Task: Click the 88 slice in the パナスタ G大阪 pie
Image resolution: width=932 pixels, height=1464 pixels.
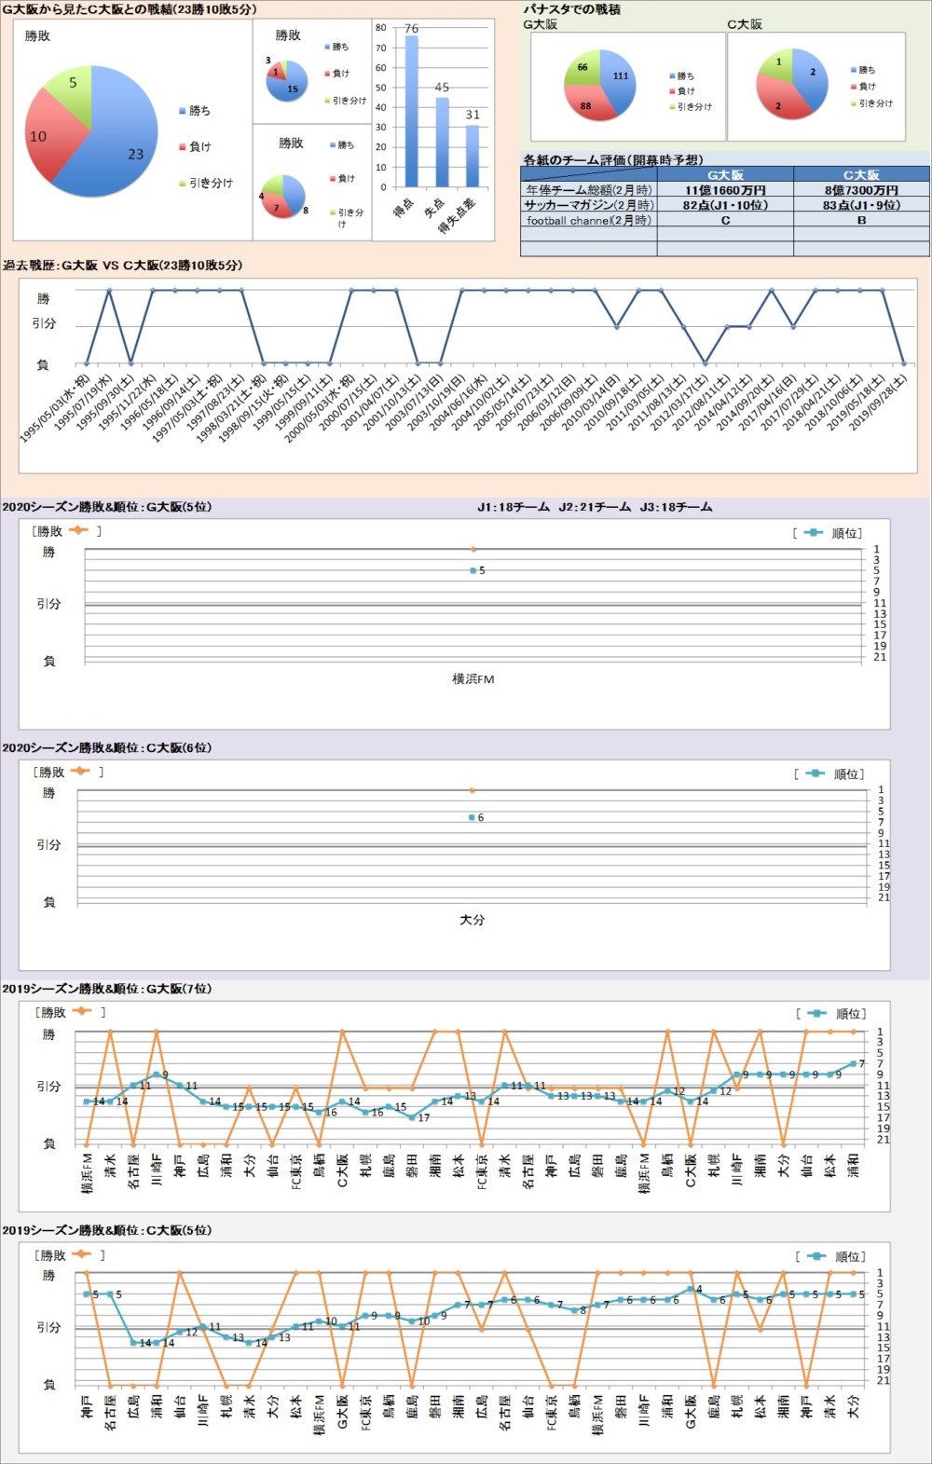Action: tap(588, 104)
